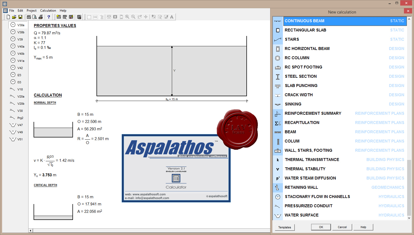The height and width of the screenshot is (235, 414).
Task: Select calculation V38a in the sidebar
Action: [18, 25]
